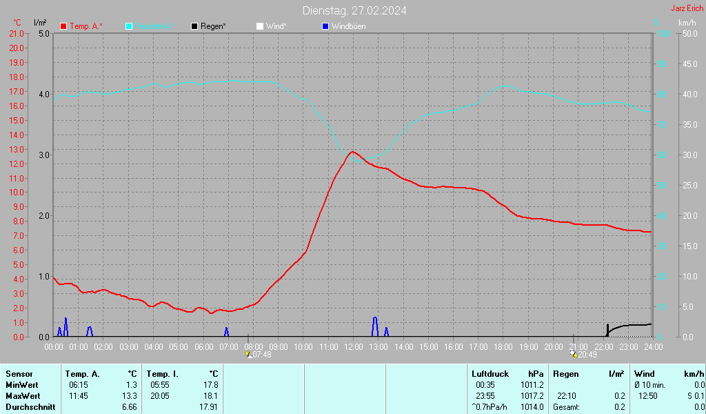
Task: Click the 18:00 time axis label
Action: [x=503, y=346]
